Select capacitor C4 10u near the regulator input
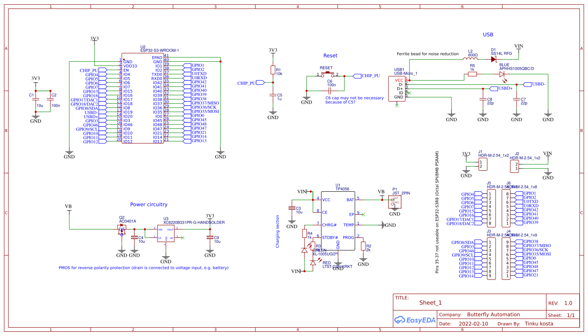 click(134, 237)
